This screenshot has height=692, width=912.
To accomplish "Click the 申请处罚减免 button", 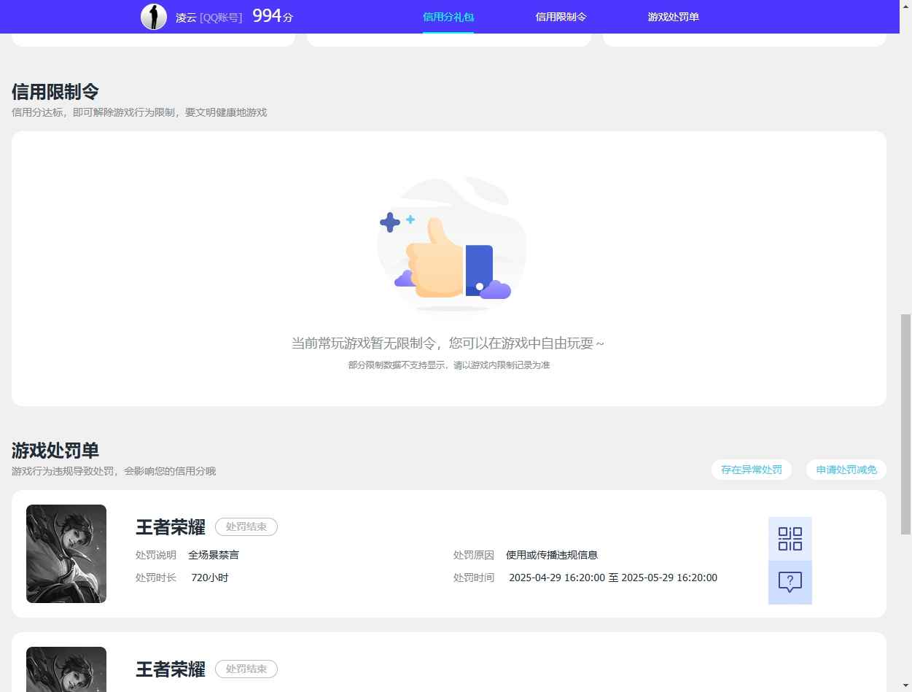I will tap(846, 470).
